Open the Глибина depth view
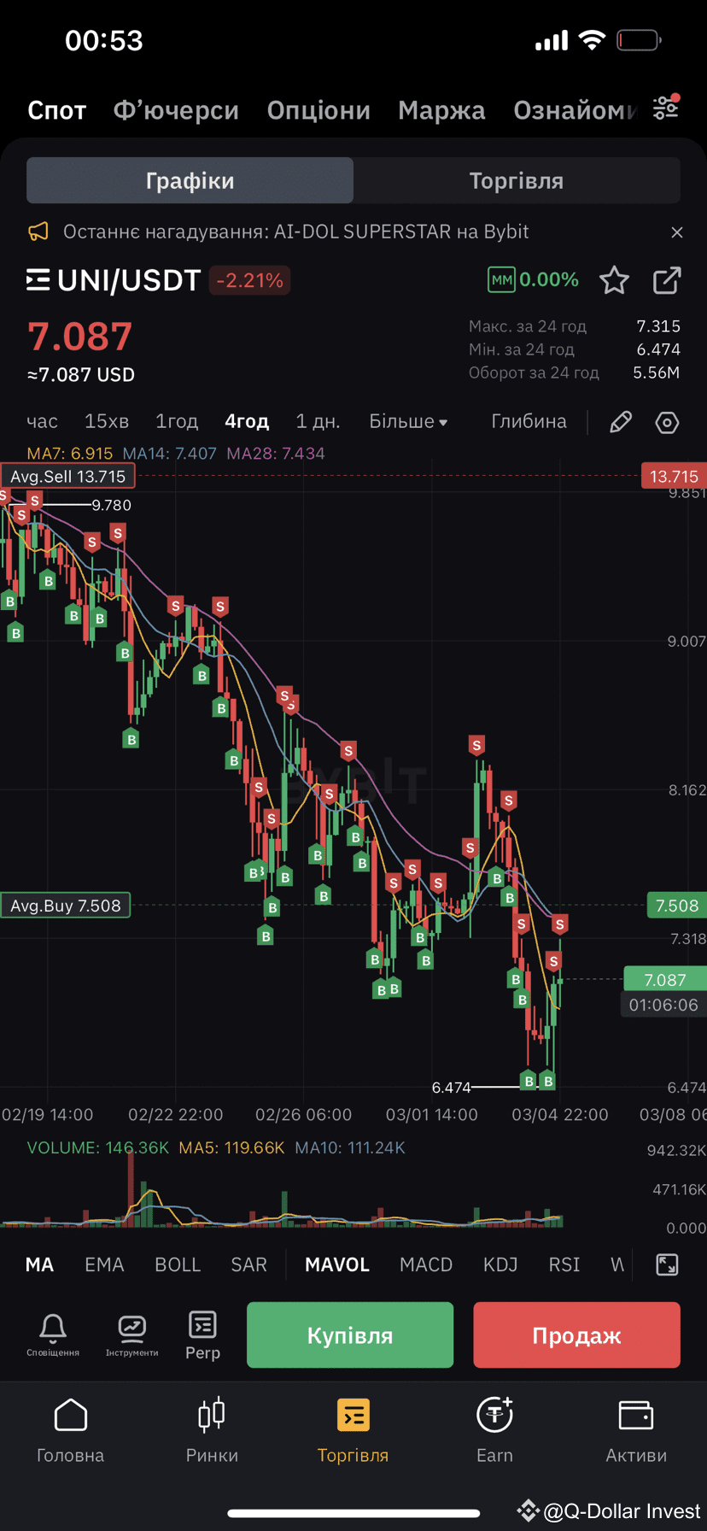 click(529, 421)
